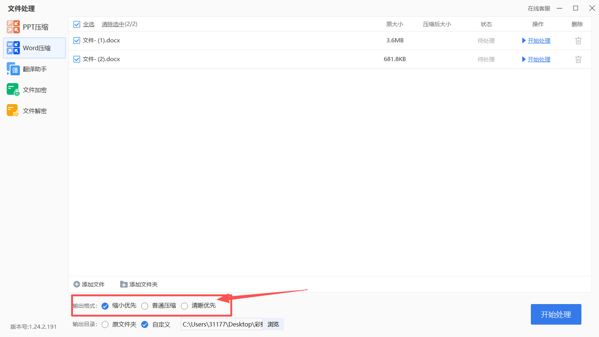The height and width of the screenshot is (337, 599).
Task: Open the 文件加密 green lock icon
Action: pos(13,90)
